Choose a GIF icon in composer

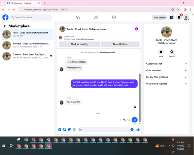74,129
